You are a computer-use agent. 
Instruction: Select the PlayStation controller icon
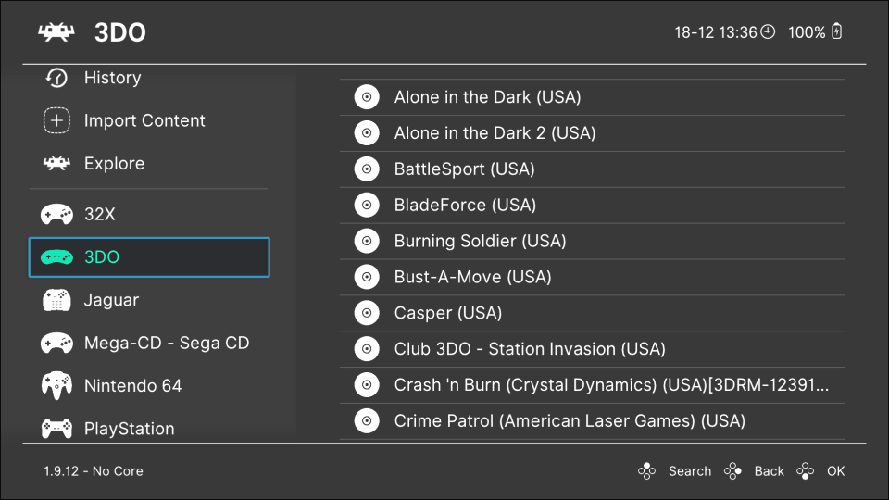click(56, 429)
